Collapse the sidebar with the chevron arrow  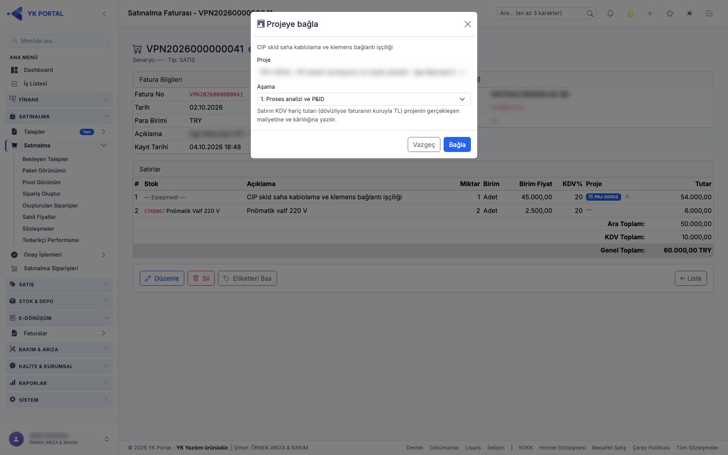point(104,14)
